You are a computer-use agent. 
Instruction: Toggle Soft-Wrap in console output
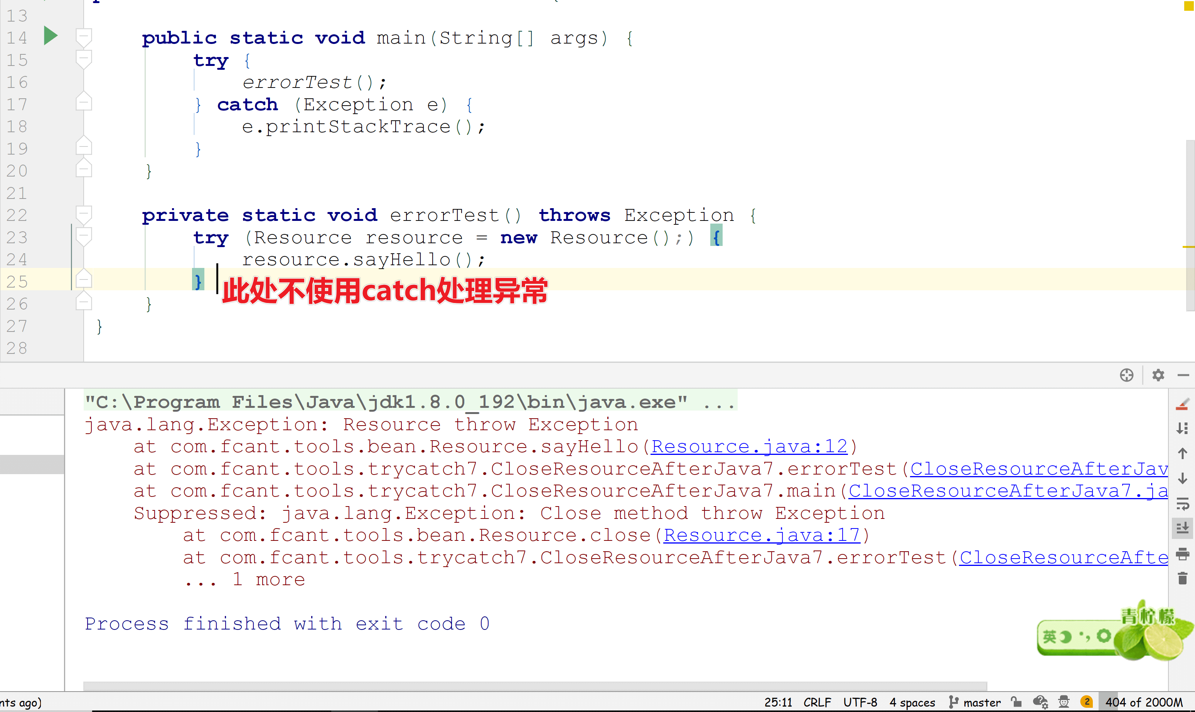1182,503
